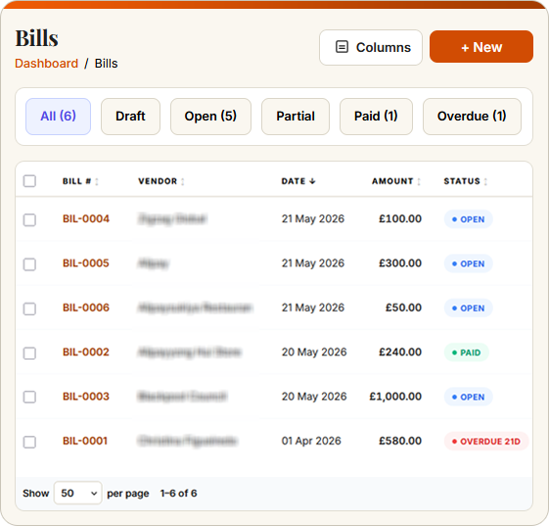The width and height of the screenshot is (549, 526).
Task: Tick the checkbox beside BIL-0001
Action: 29,442
